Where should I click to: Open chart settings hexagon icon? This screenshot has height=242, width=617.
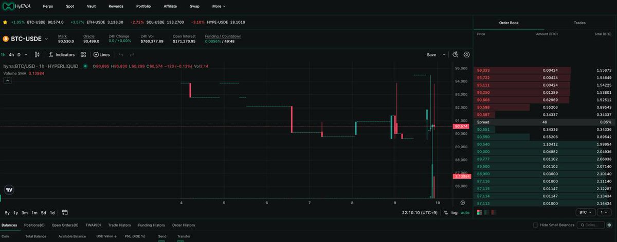(x=467, y=54)
